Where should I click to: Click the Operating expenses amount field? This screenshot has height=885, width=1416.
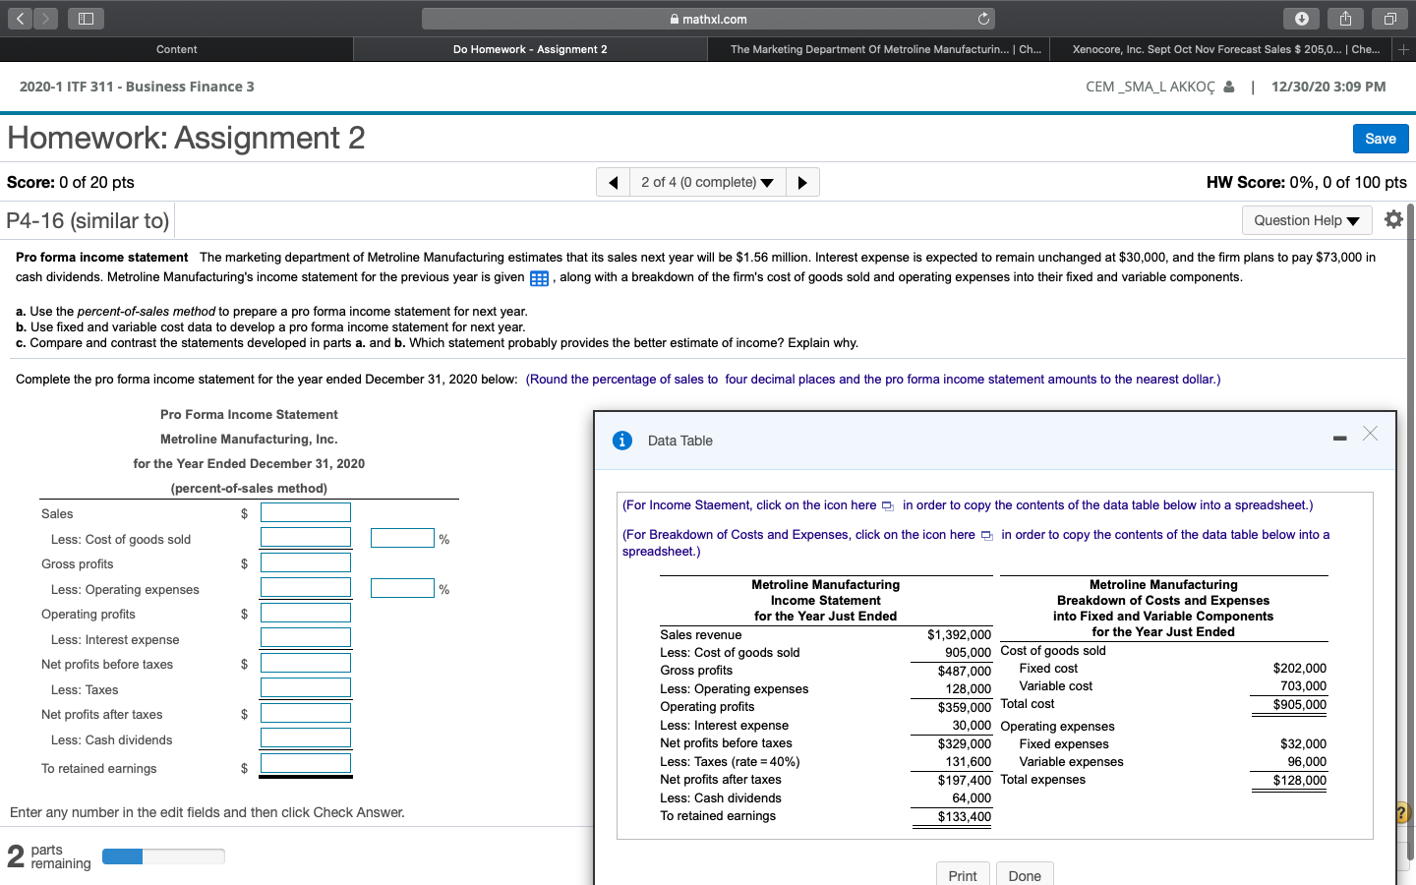306,587
